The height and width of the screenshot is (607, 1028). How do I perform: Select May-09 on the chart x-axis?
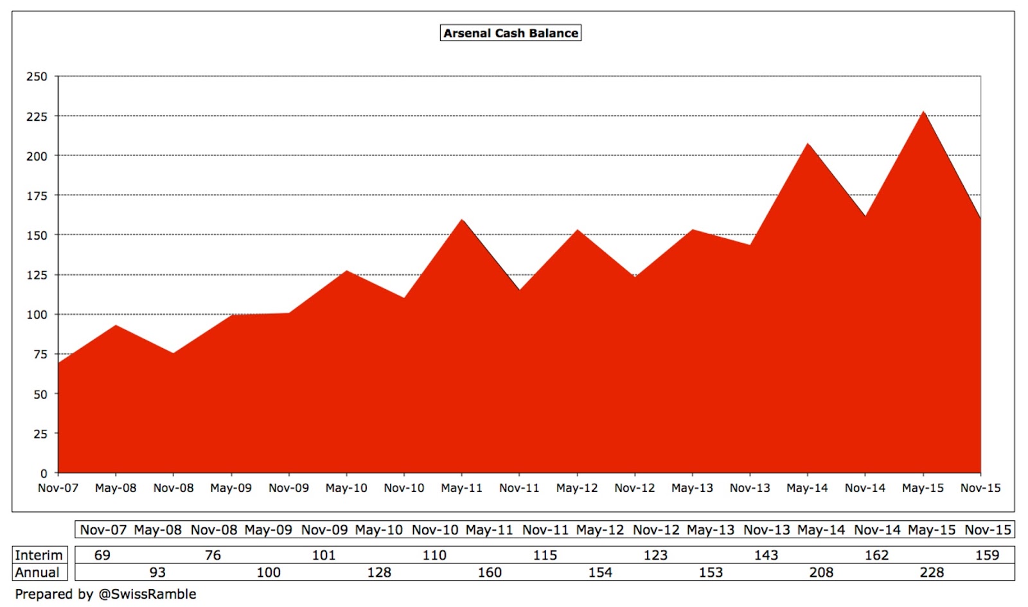(x=231, y=488)
